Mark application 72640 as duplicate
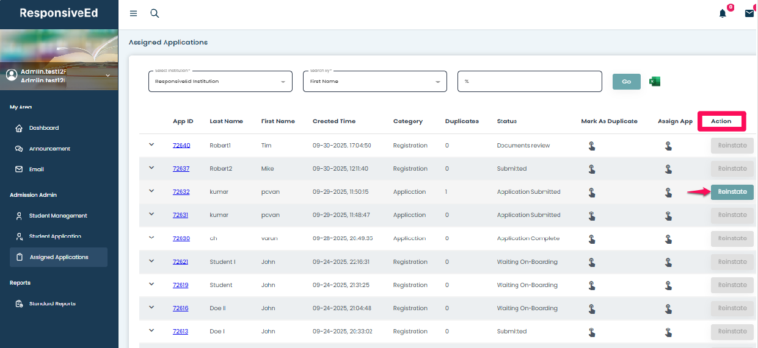 (591, 146)
